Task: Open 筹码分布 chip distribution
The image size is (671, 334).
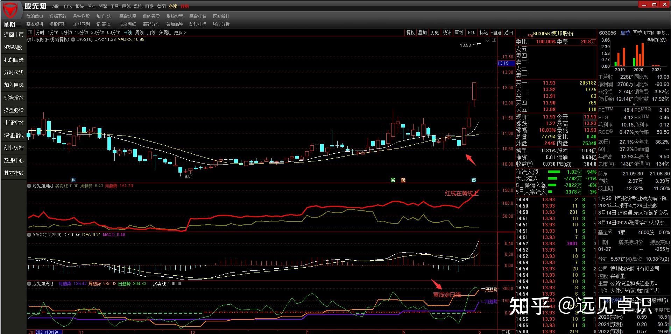Action: point(151,24)
